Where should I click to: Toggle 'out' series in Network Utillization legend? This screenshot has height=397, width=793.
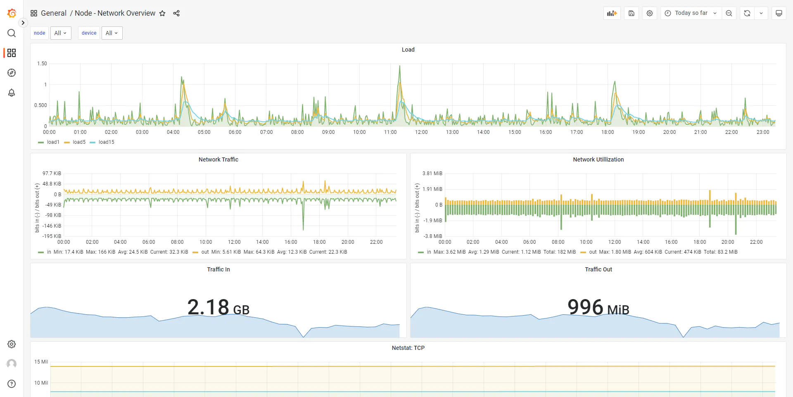[593, 252]
